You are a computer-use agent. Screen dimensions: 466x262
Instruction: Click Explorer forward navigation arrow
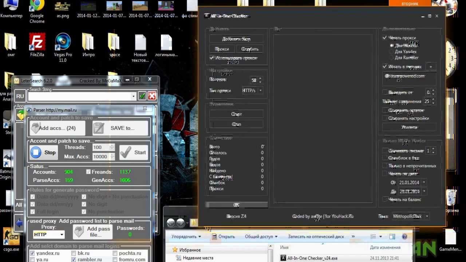pos(181,223)
